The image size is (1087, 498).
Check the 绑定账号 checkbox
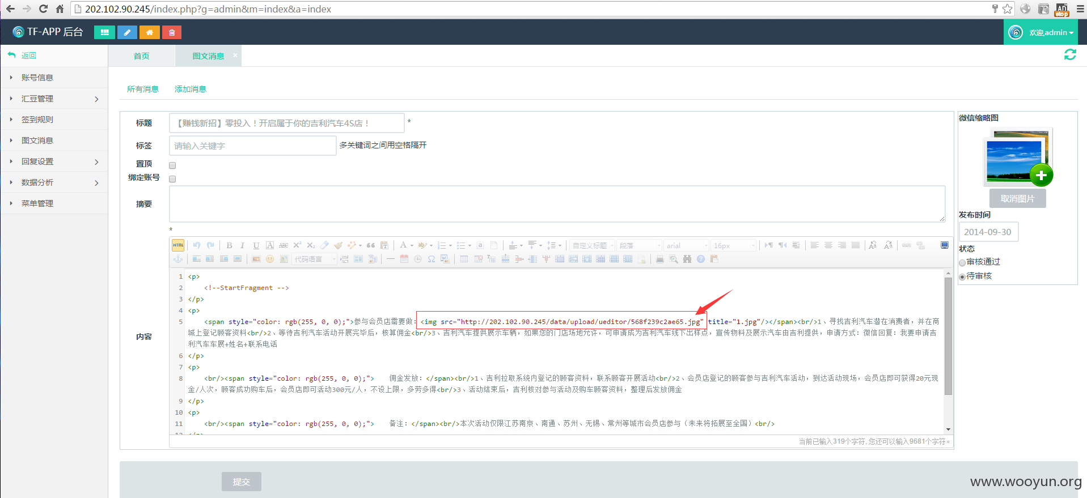172,179
